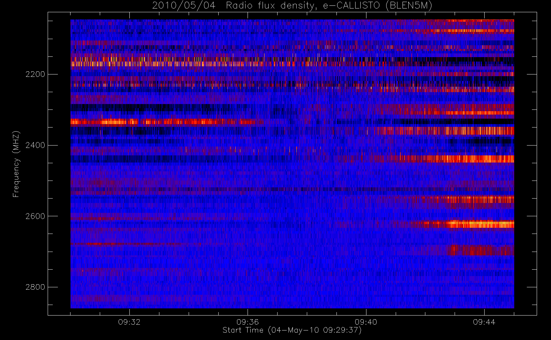Click the 2200 frequency tick label
Image resolution: width=551 pixels, height=340 pixels.
(x=35, y=74)
